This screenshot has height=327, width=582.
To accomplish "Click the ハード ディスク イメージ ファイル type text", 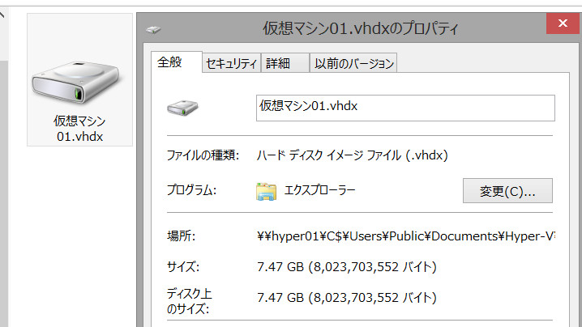I will pyautogui.click(x=353, y=155).
